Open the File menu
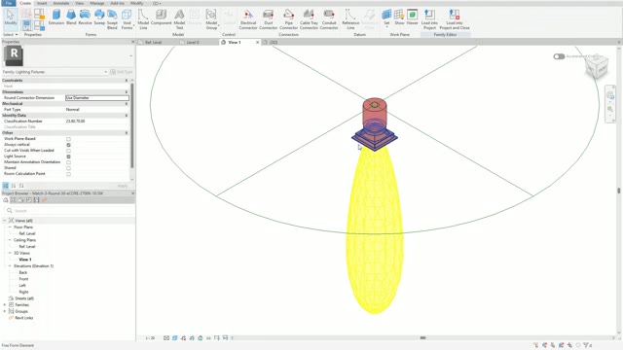 [x=9, y=3]
